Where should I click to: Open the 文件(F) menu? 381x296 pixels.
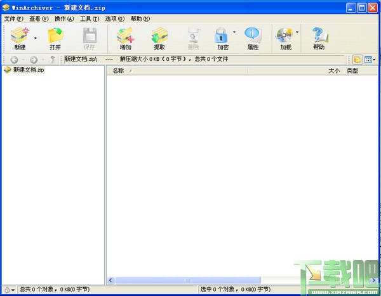coord(13,18)
